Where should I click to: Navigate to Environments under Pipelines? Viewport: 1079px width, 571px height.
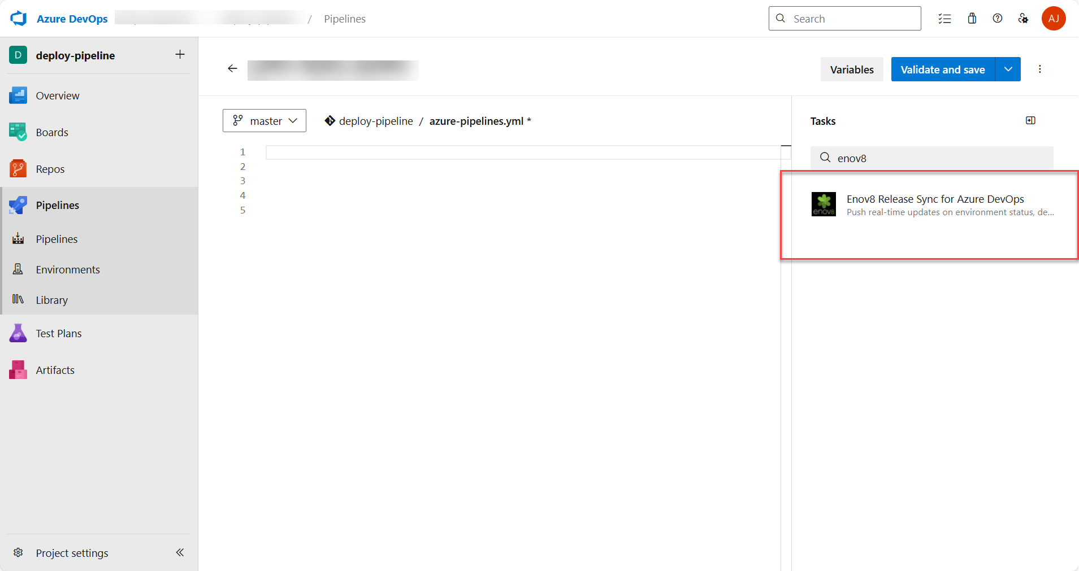click(x=68, y=269)
